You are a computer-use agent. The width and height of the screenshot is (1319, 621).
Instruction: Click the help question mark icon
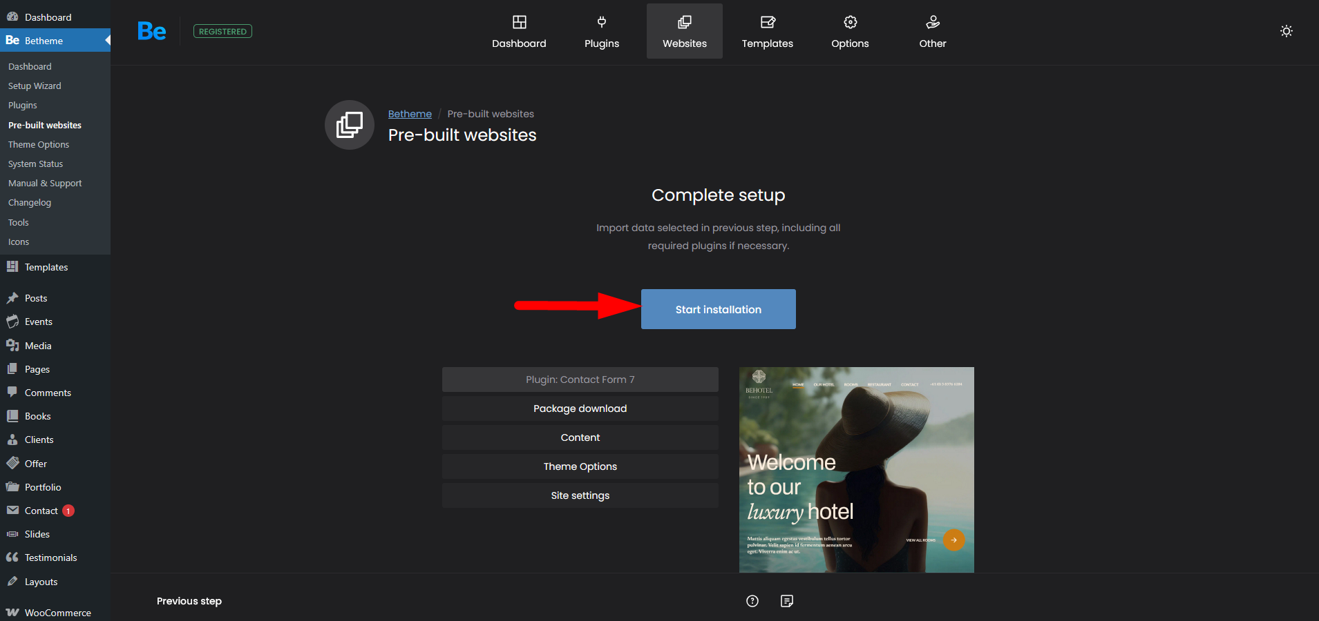(x=752, y=601)
